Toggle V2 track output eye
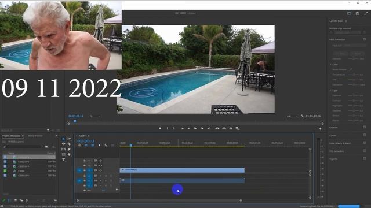The image size is (371, 208). point(100,166)
